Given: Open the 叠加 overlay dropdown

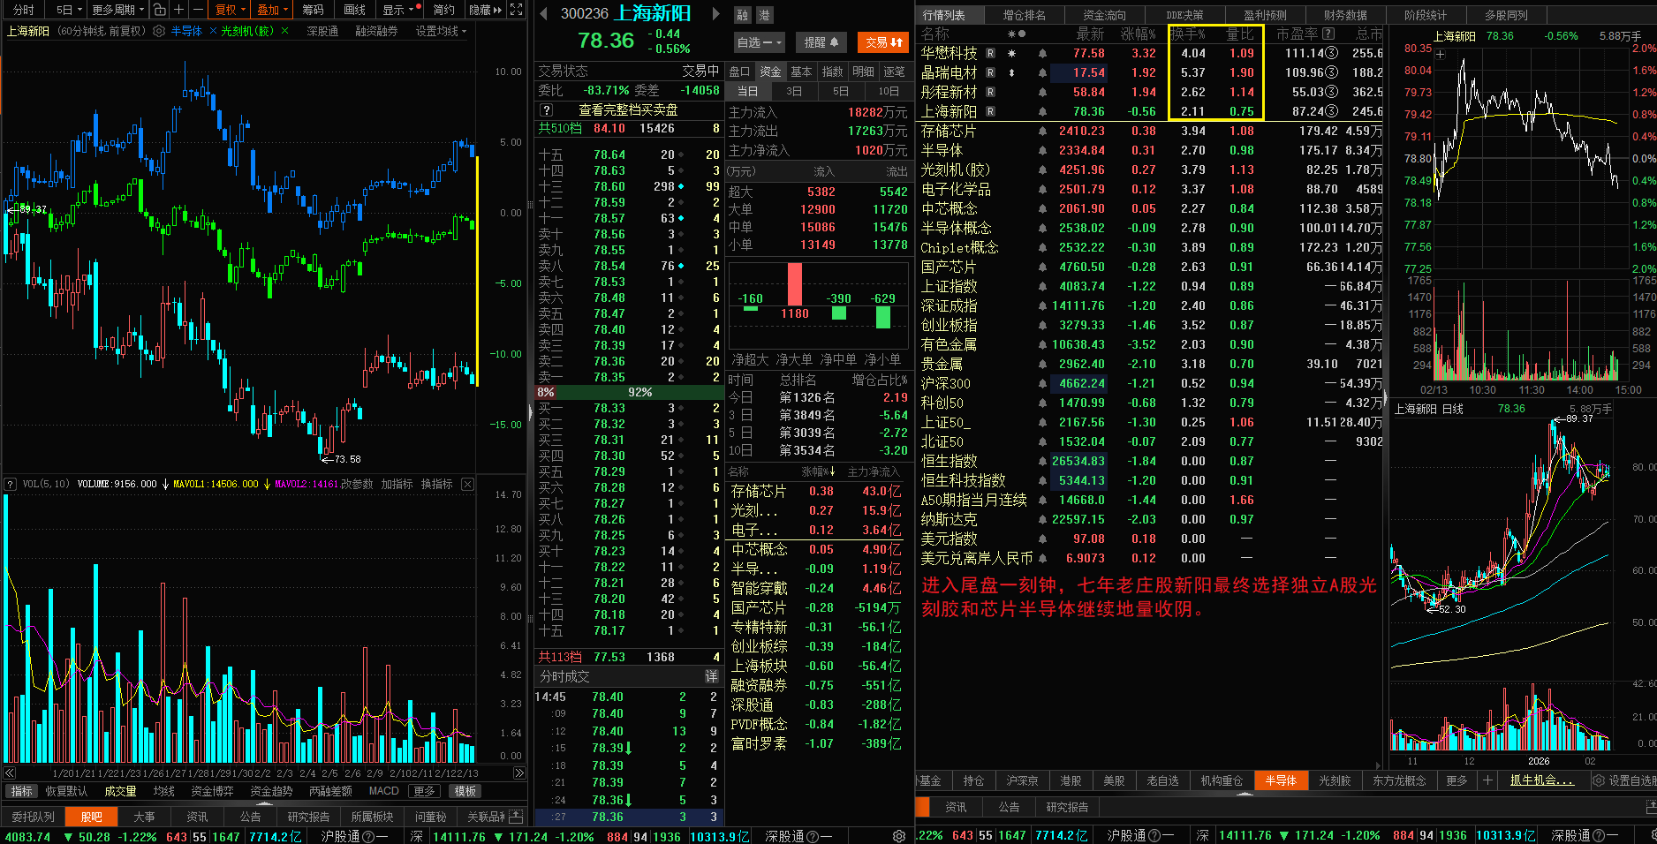Looking at the screenshot, I should tap(273, 10).
